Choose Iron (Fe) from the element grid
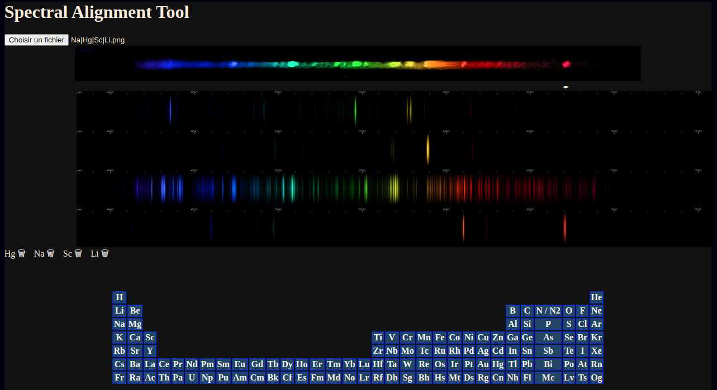Image resolution: width=717 pixels, height=390 pixels. (x=440, y=338)
